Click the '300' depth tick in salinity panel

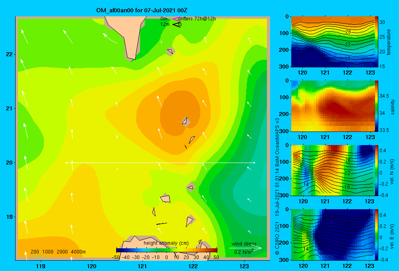[x=284, y=131]
